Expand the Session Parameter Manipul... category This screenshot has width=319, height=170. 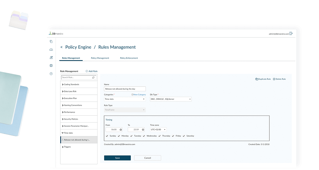(x=79, y=126)
